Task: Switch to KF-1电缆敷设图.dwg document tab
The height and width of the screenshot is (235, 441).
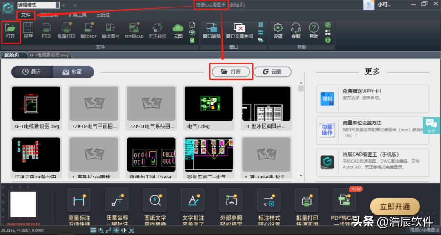Action: tap(49, 55)
